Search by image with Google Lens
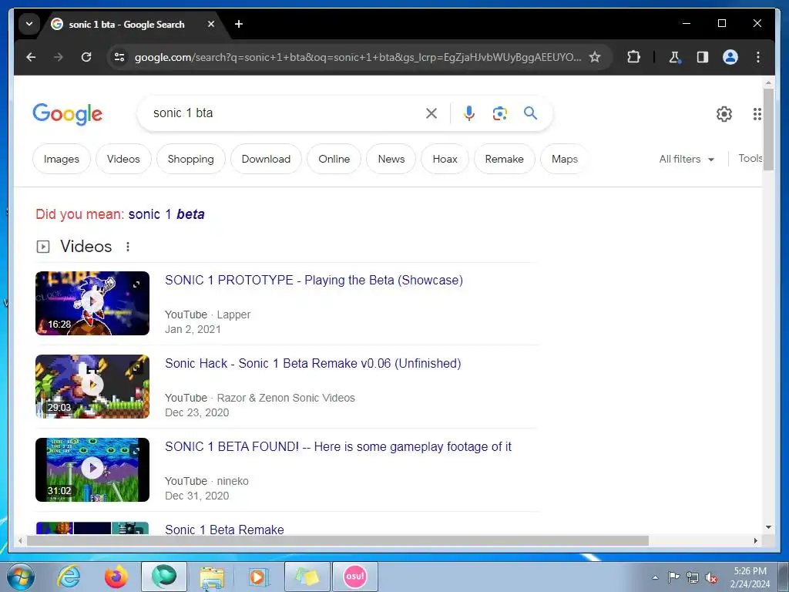 499,113
